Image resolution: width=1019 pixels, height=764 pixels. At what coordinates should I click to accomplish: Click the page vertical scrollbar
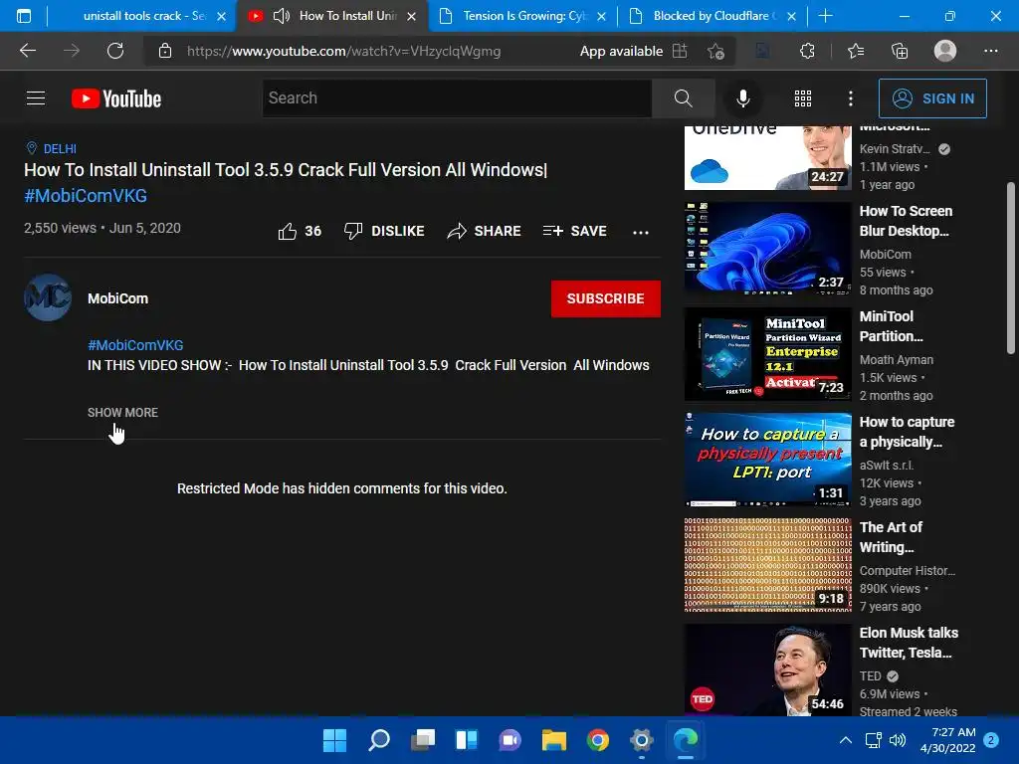[x=1011, y=268]
